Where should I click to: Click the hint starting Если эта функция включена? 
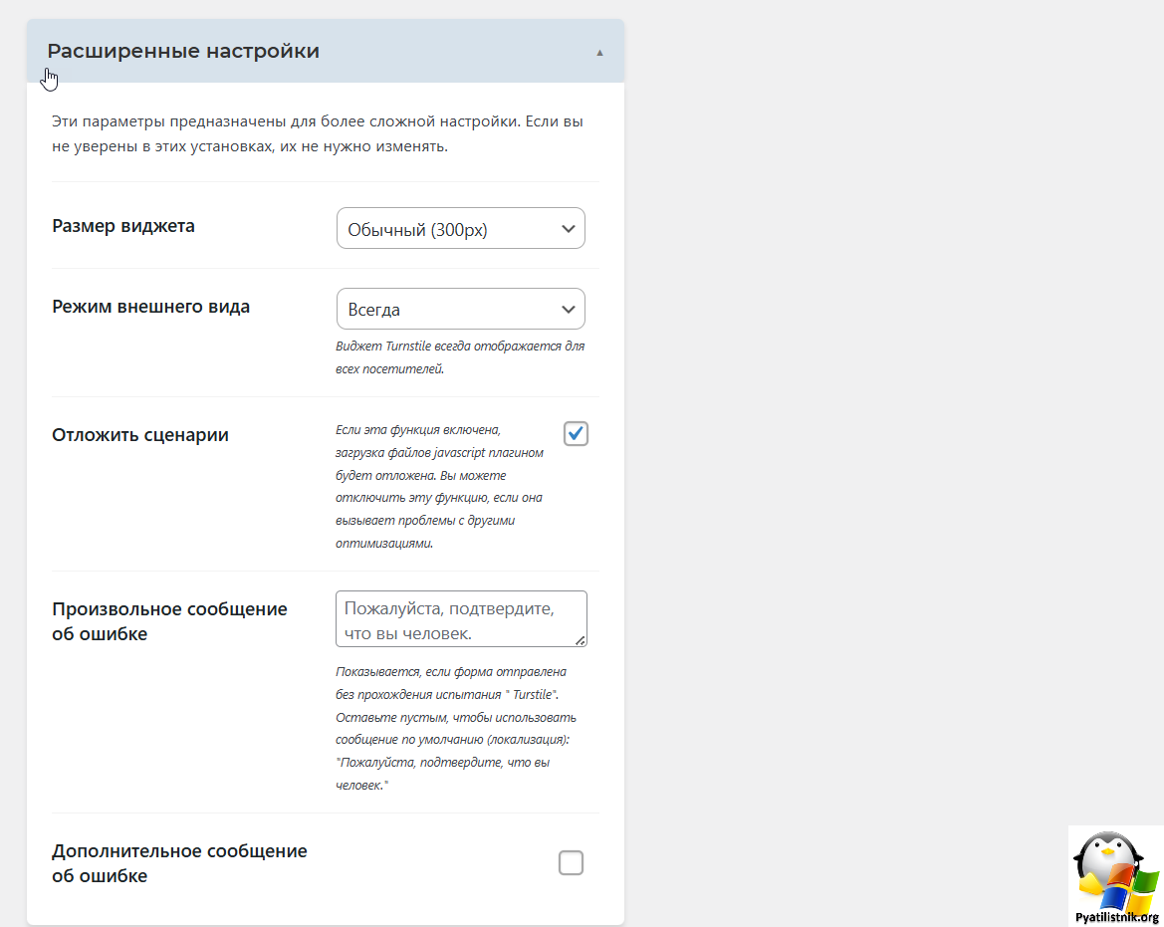click(439, 486)
